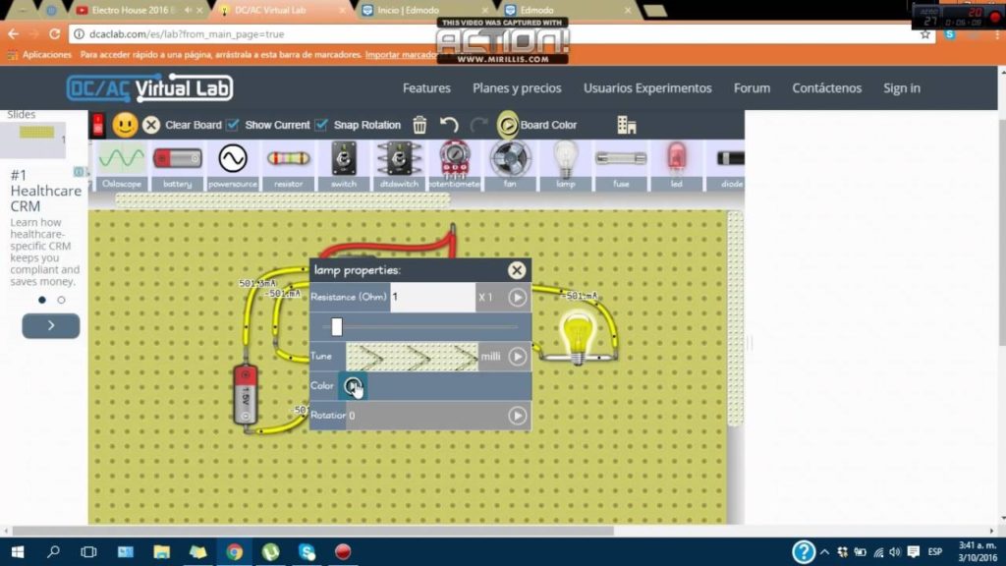
Task: Open the Forum page
Action: [752, 87]
